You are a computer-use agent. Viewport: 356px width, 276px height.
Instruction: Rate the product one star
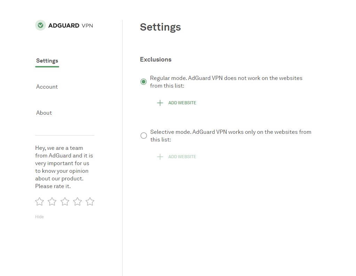tap(40, 202)
